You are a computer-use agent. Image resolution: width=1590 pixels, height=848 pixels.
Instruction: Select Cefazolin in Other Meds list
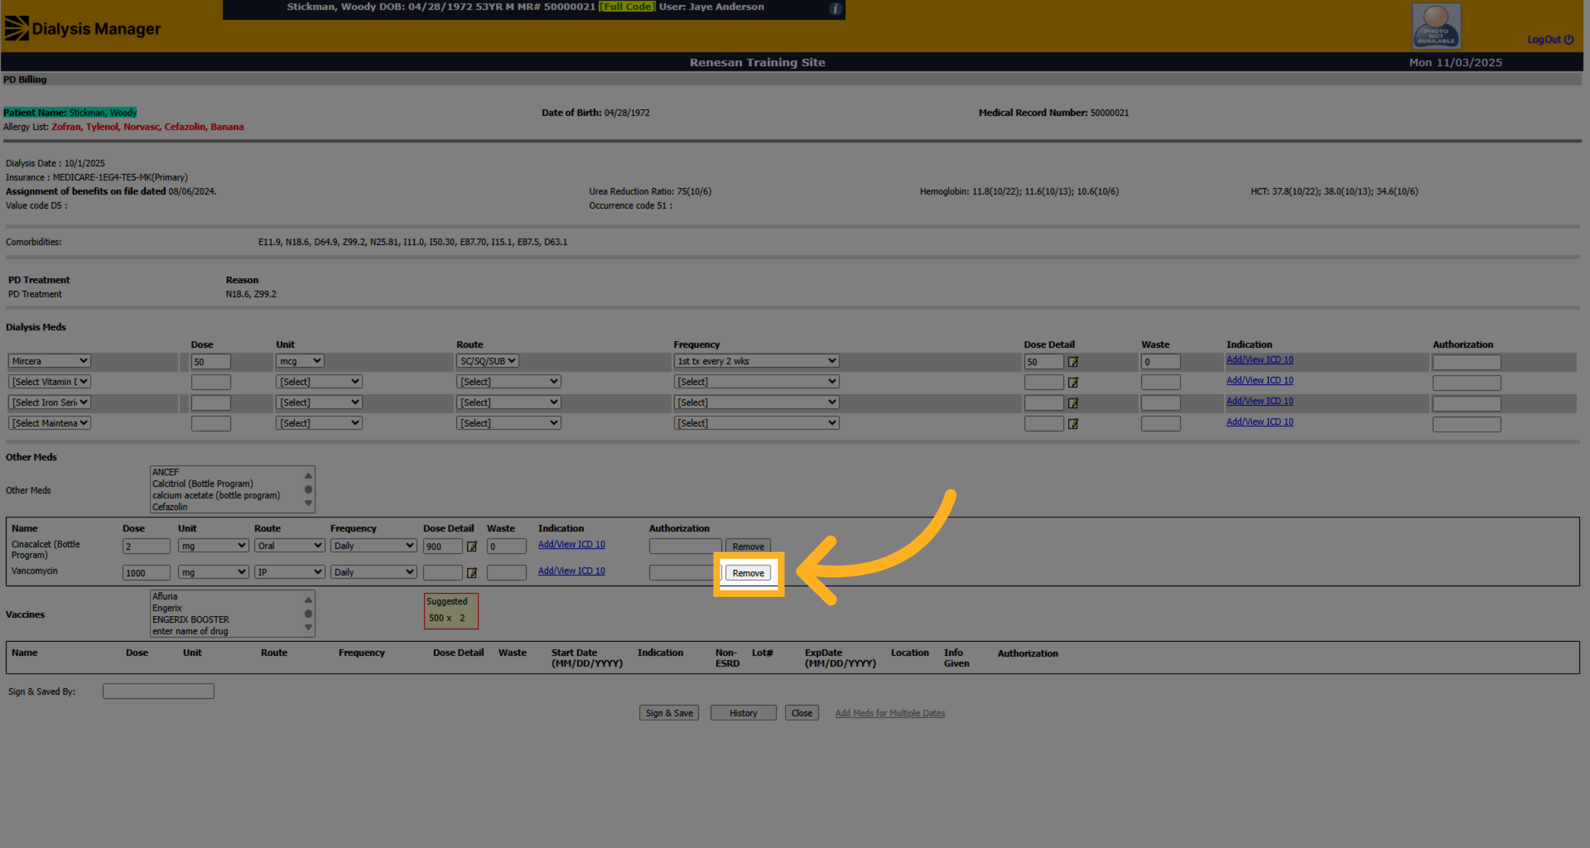(x=170, y=507)
